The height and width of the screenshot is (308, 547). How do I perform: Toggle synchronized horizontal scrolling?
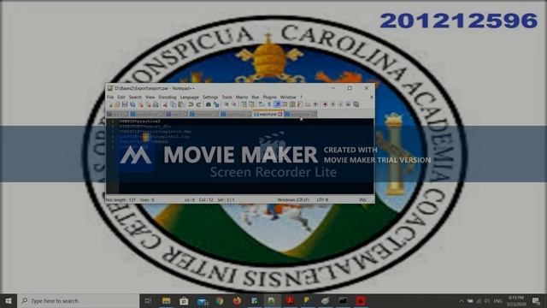251,104
